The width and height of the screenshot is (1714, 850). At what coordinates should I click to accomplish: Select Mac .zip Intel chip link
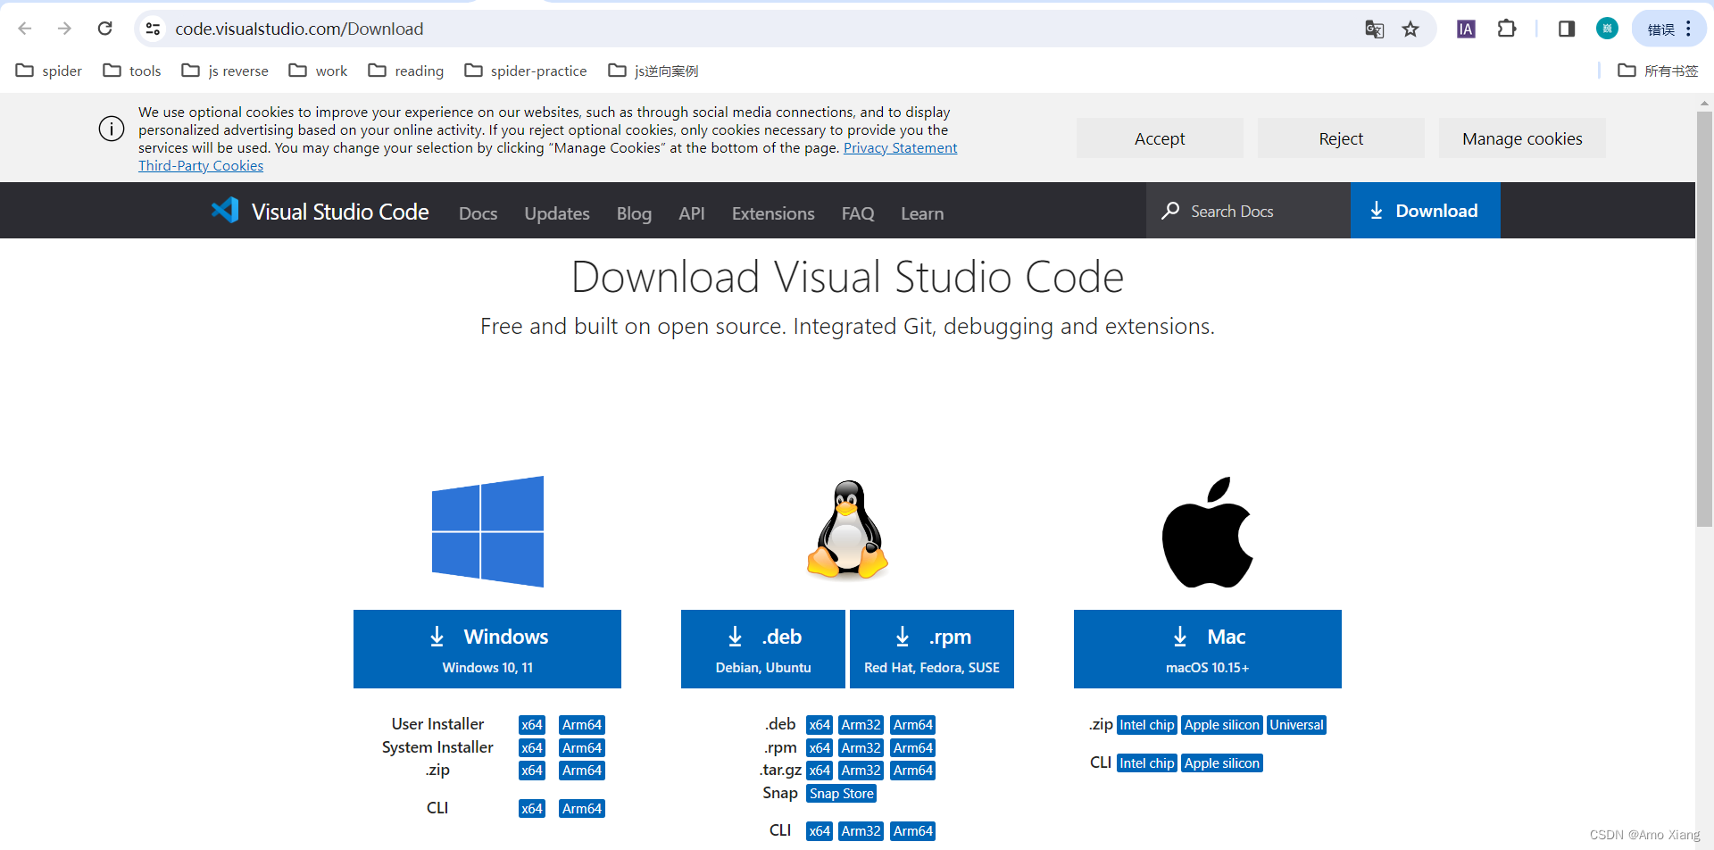click(x=1147, y=725)
